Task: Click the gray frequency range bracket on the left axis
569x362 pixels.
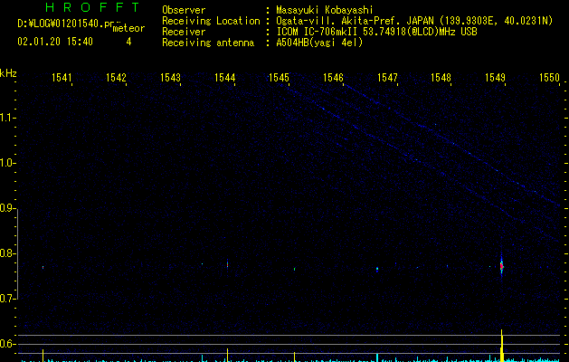Action: (17, 254)
